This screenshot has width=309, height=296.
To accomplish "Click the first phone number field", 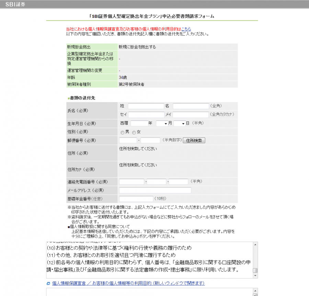I will pos(131,182).
